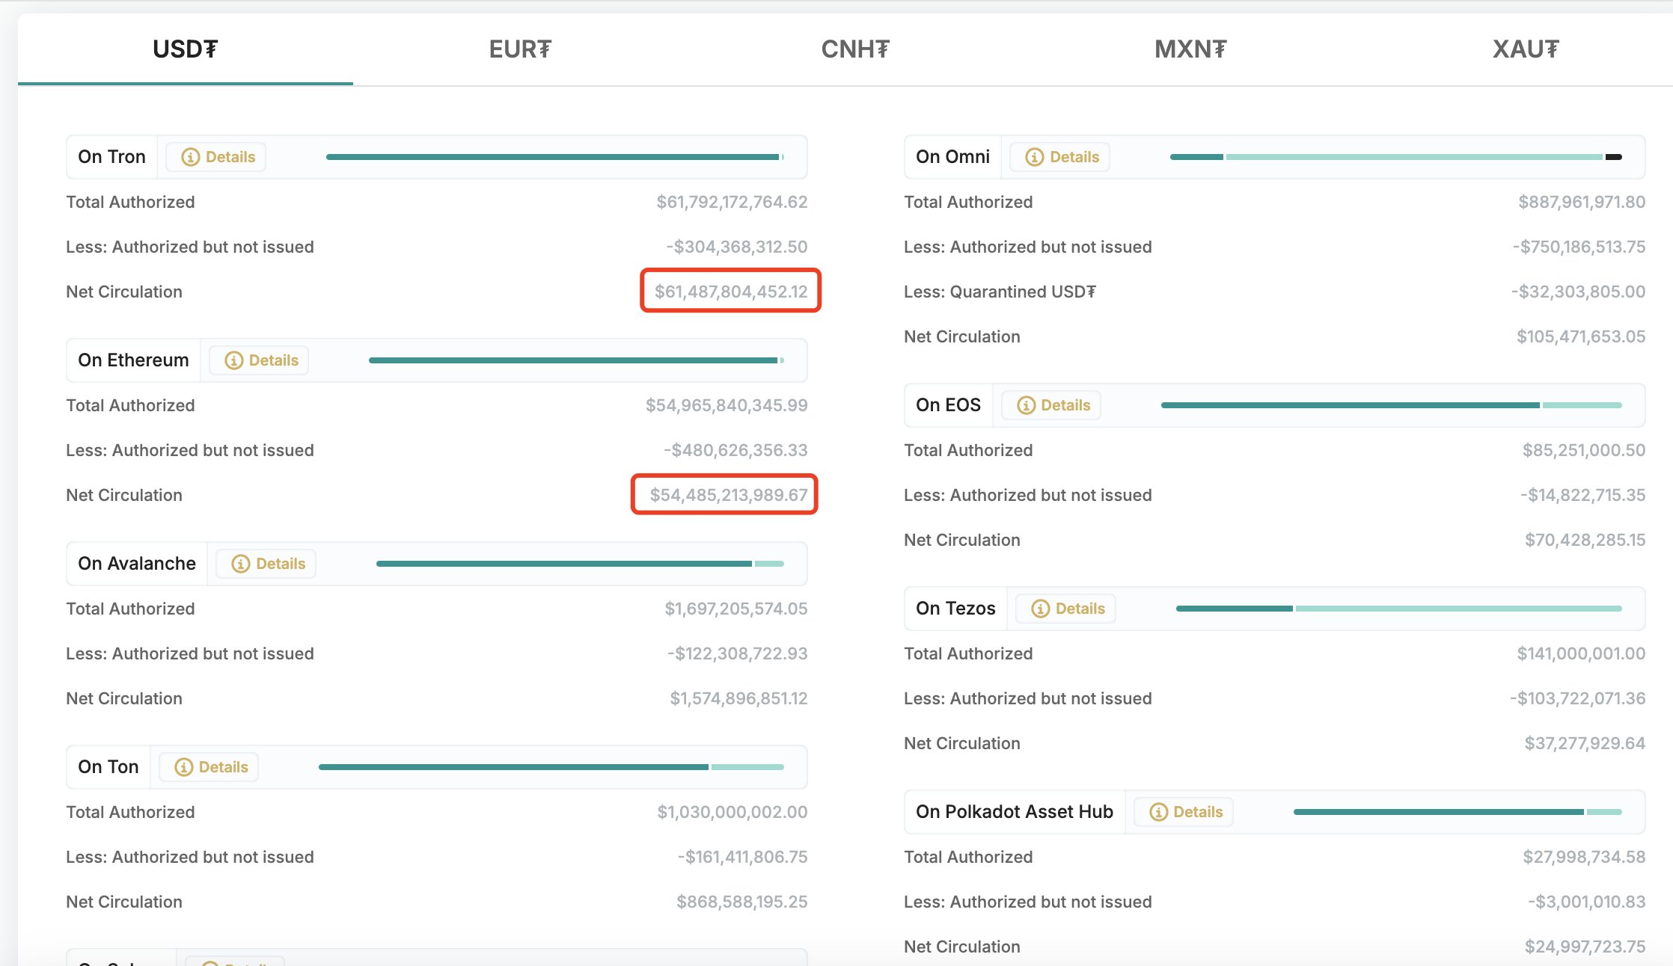Click info icon in Polkadot Asset Hub Details
The width and height of the screenshot is (1673, 966).
[1157, 812]
